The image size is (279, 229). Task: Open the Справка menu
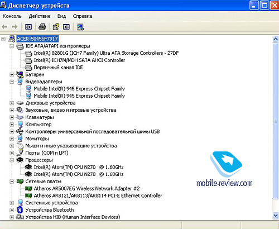pyautogui.click(x=83, y=16)
